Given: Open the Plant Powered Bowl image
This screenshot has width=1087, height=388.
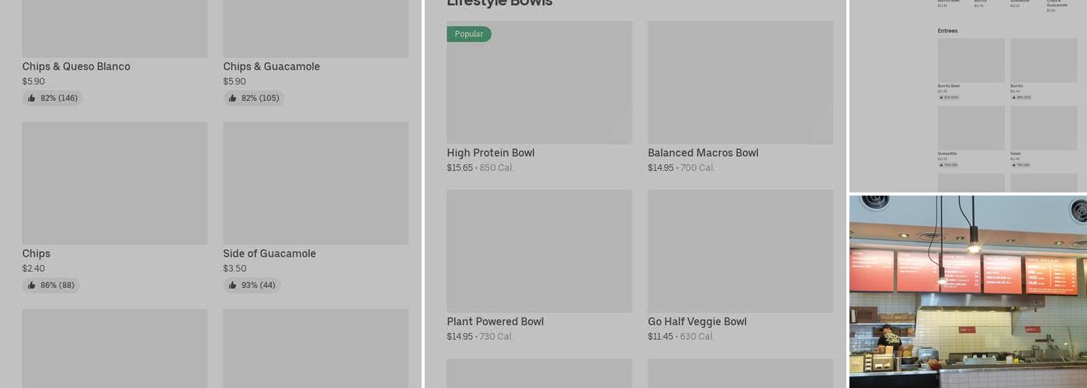Looking at the screenshot, I should pos(540,251).
